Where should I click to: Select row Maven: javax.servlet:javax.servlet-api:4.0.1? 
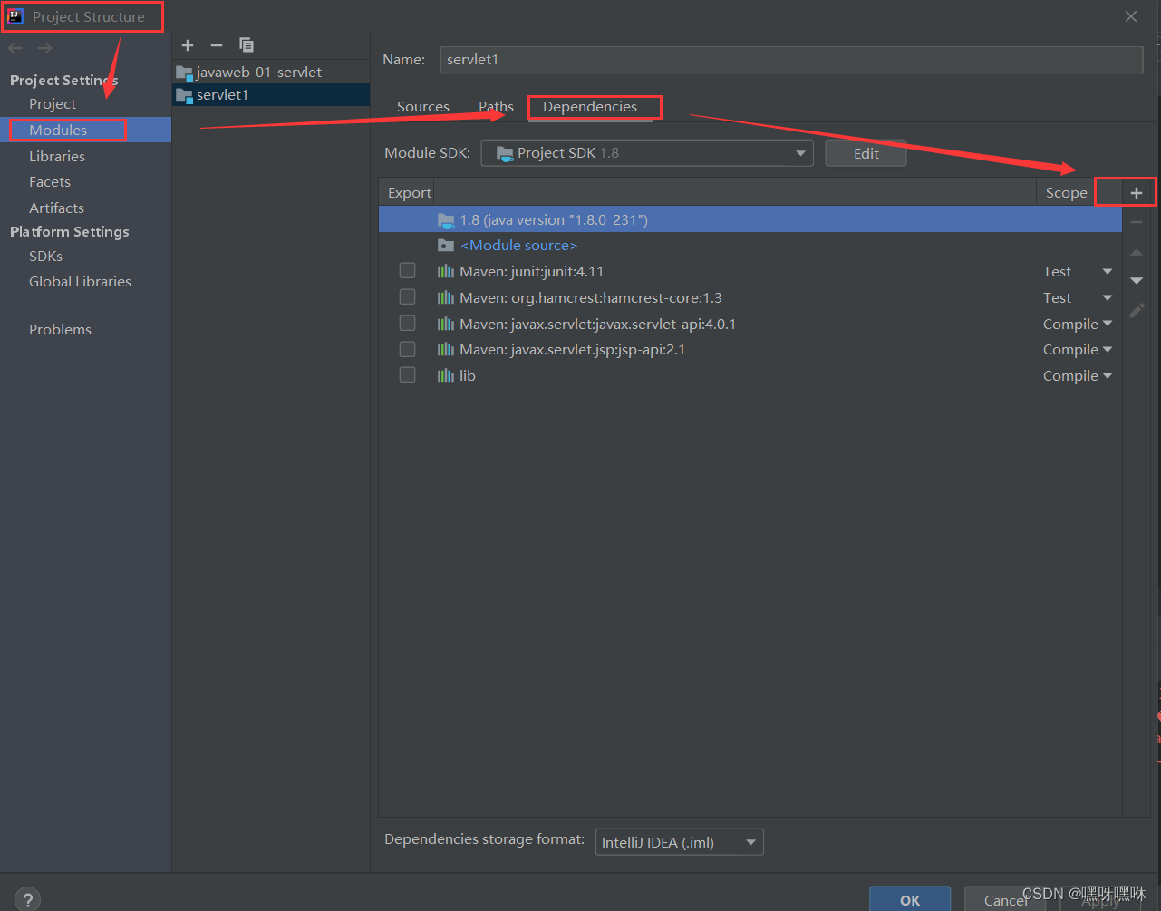point(750,324)
